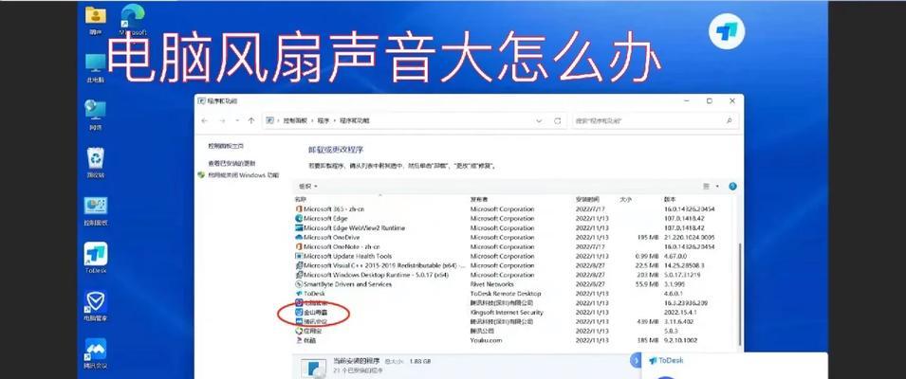Sort by the 发布者 column header

point(477,199)
